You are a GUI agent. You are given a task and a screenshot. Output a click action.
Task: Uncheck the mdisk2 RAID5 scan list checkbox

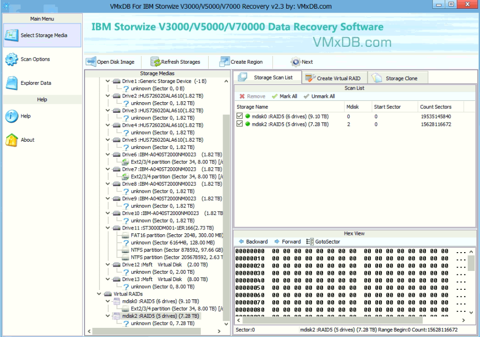point(240,124)
